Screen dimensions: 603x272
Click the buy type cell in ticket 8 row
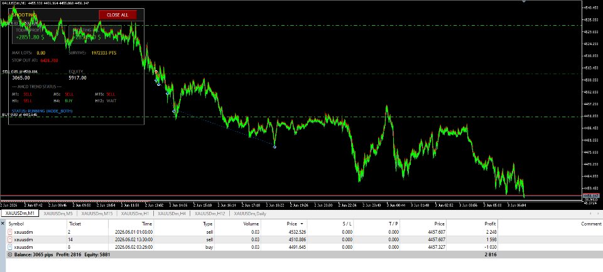209,248
